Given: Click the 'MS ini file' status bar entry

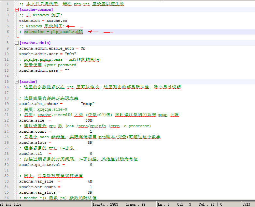Looking at the screenshot, I should coord(10,204).
